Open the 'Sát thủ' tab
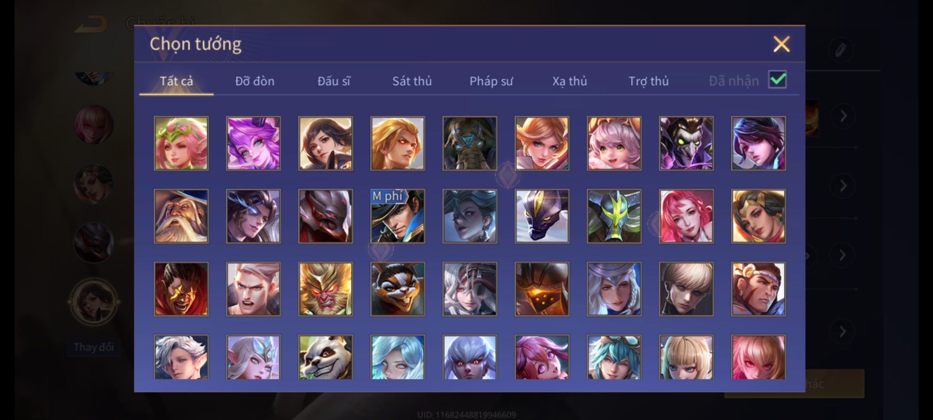 [x=412, y=81]
